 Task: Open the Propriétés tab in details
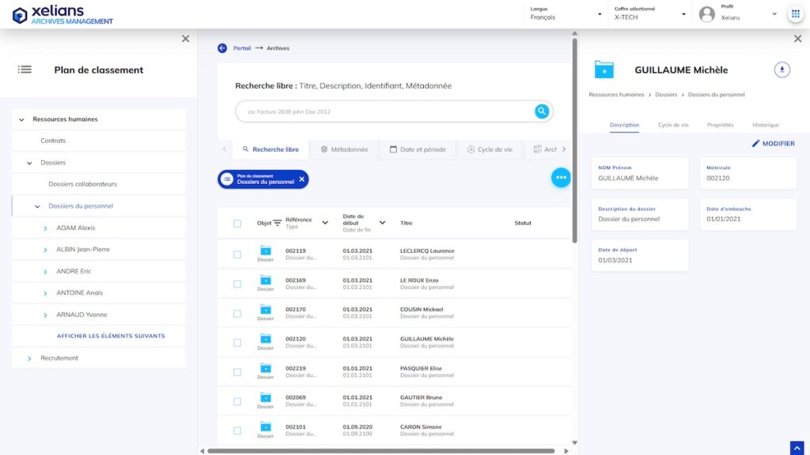720,125
